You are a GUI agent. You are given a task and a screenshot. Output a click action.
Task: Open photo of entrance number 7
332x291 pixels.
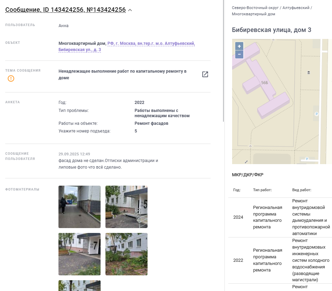79,254
